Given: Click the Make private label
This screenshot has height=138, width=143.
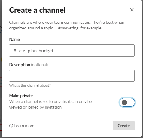Looking at the screenshot, I should 21,96.
